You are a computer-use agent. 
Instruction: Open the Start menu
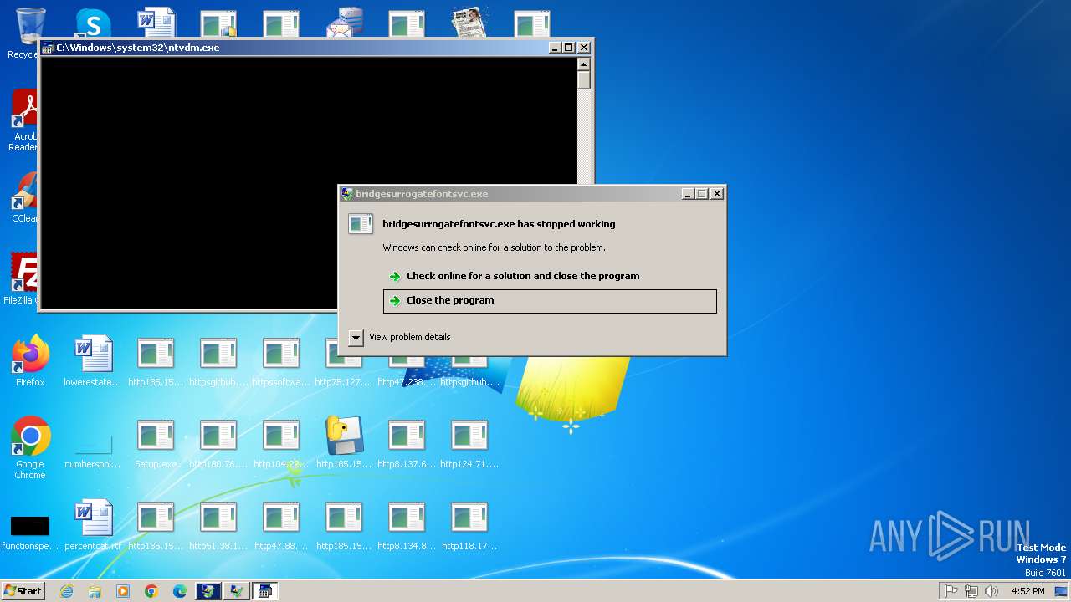23,591
